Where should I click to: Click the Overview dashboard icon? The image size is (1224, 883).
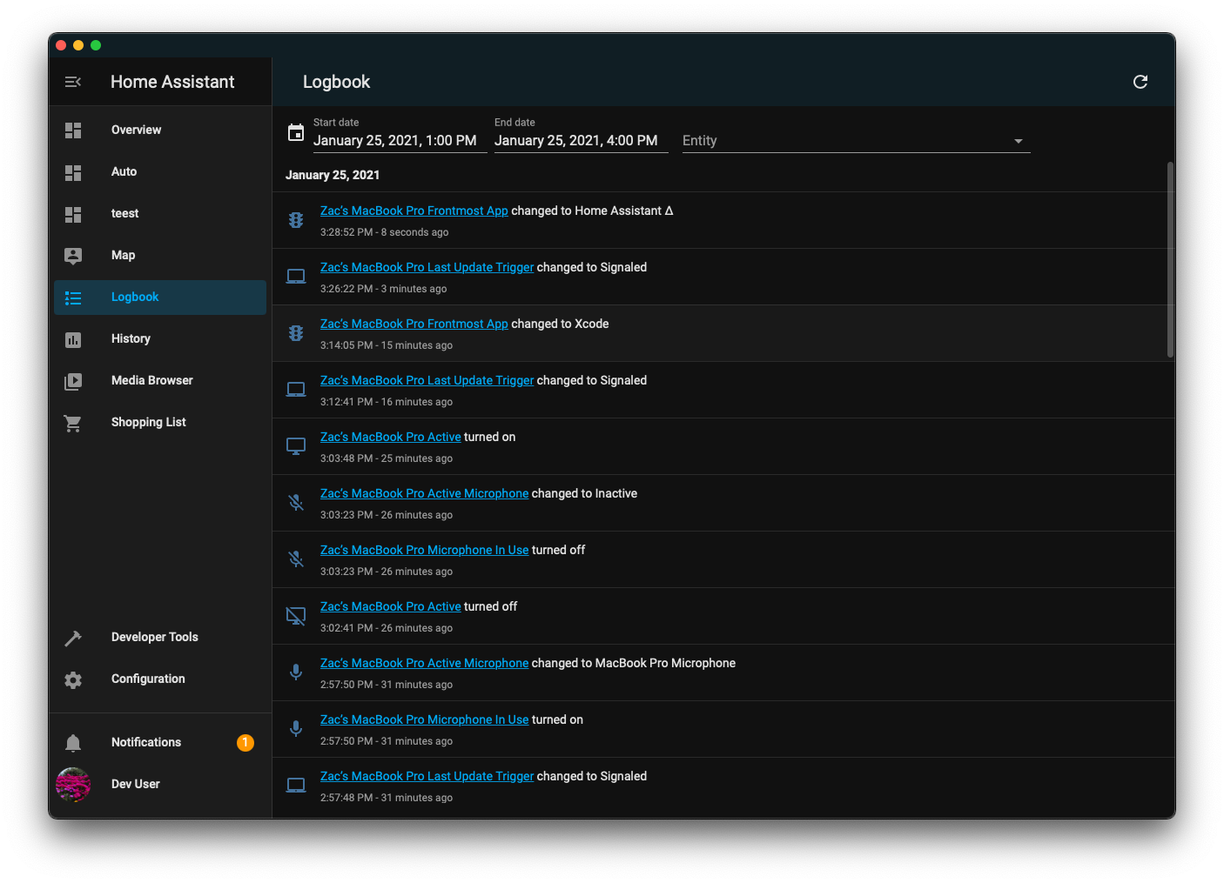pyautogui.click(x=73, y=130)
